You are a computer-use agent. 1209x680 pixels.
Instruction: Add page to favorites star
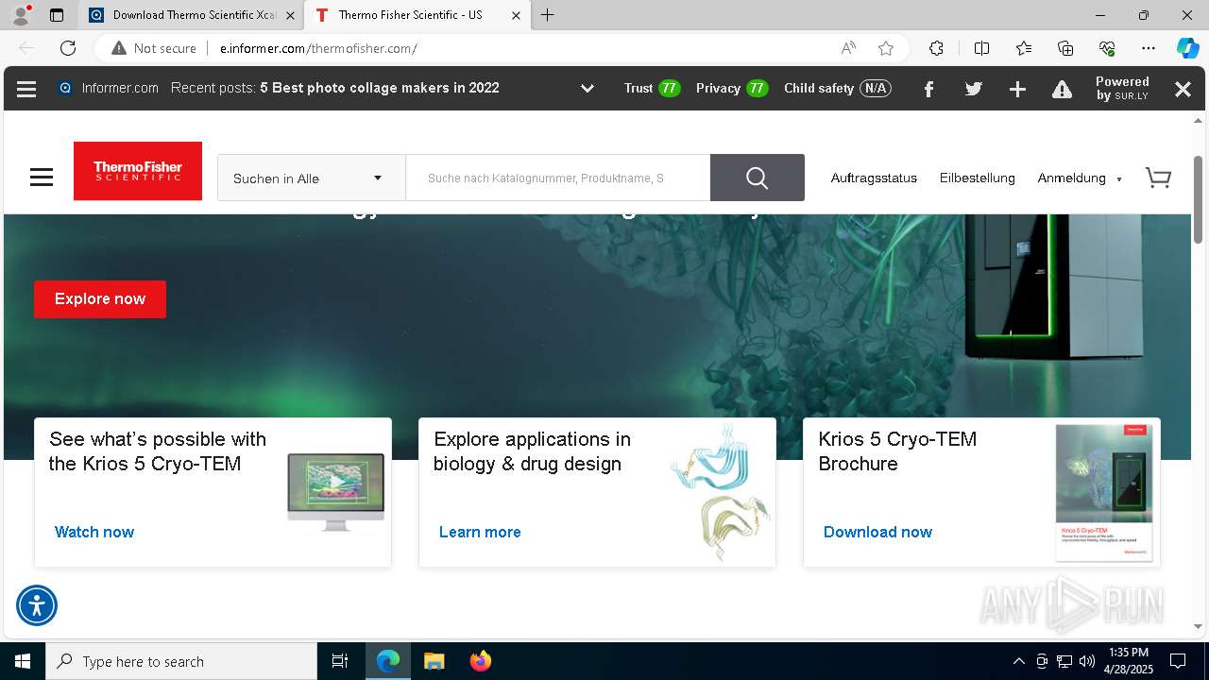(x=886, y=48)
